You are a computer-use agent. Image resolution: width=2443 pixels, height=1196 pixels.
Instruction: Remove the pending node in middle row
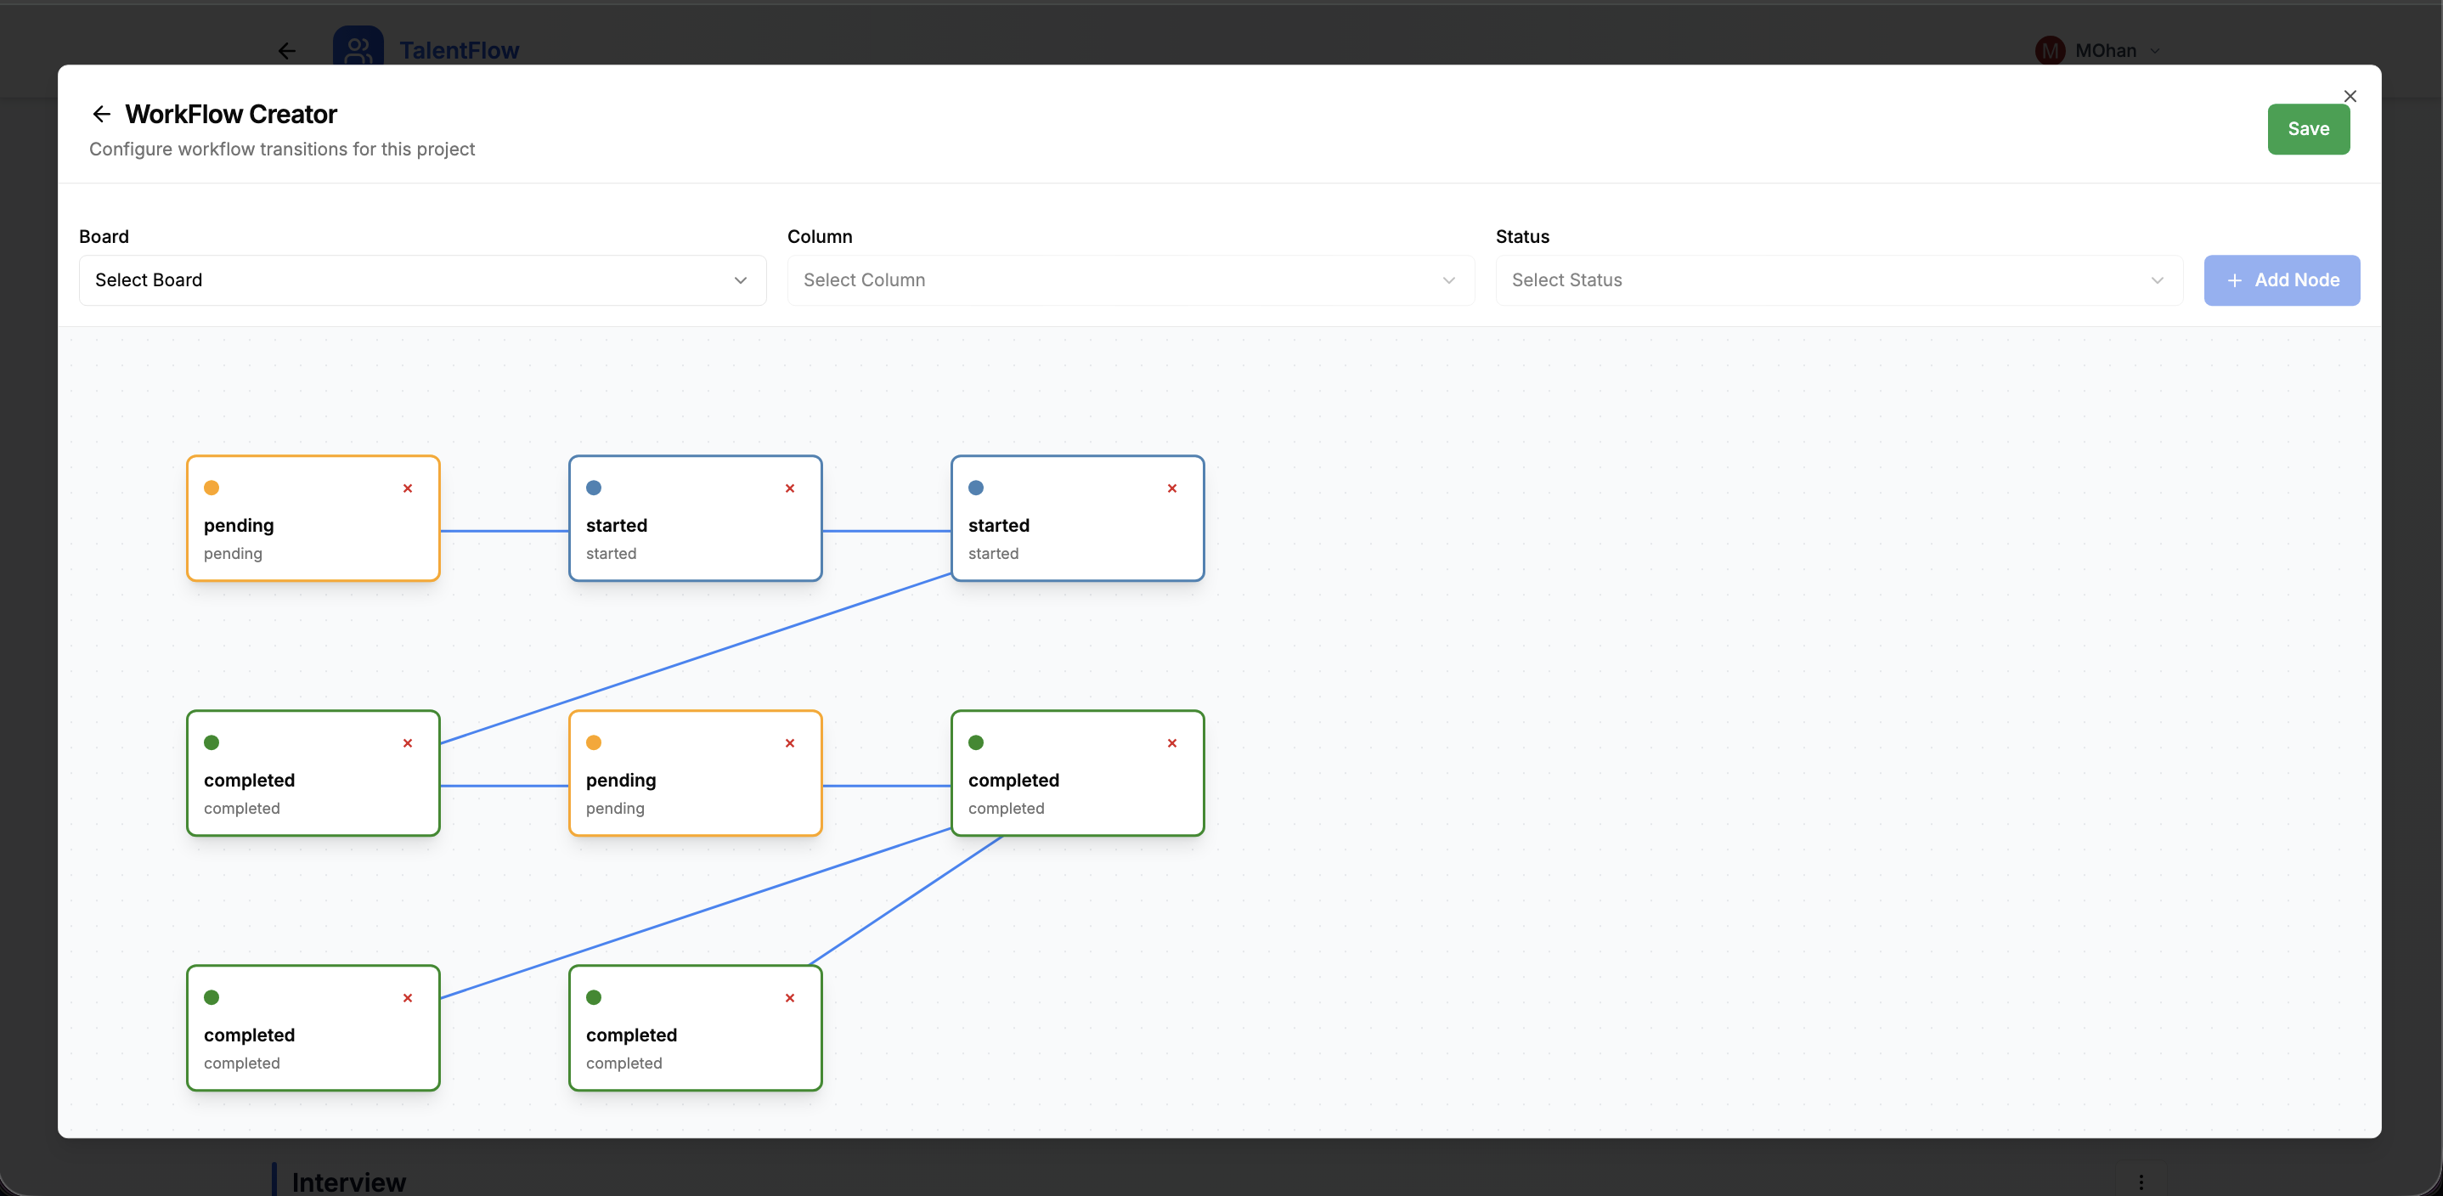tap(789, 743)
